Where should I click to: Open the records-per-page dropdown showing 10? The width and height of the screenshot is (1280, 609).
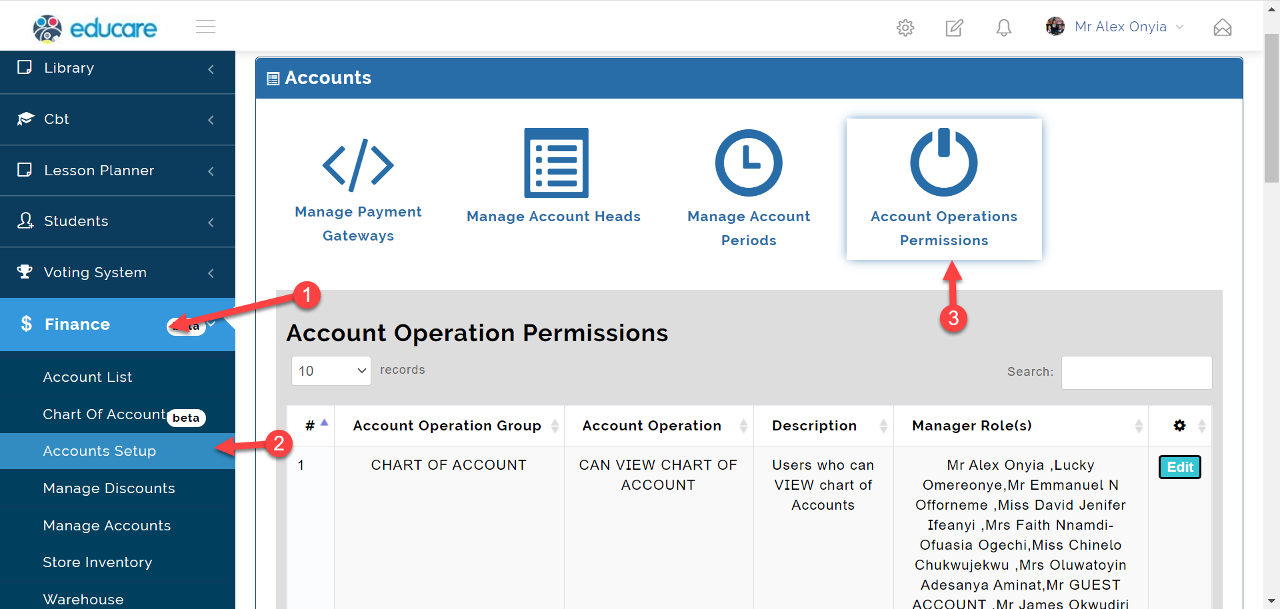(x=331, y=370)
